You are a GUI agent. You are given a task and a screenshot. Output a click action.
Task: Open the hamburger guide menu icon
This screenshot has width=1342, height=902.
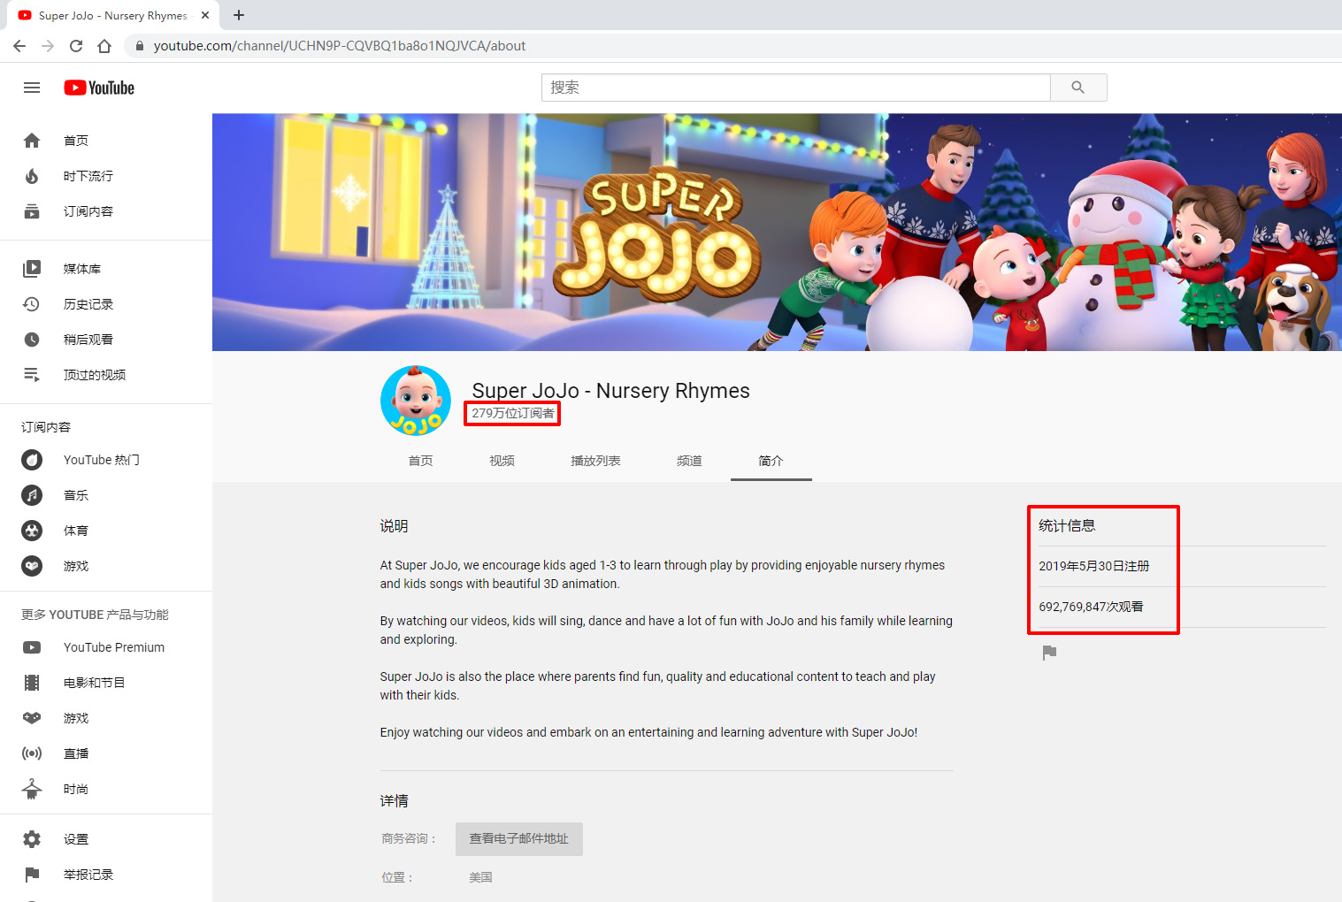pos(32,88)
